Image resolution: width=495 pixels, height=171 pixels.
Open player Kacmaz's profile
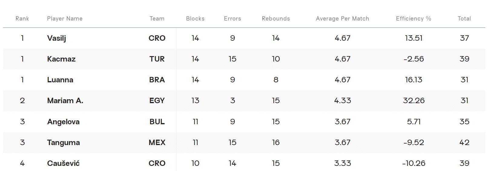click(x=61, y=59)
